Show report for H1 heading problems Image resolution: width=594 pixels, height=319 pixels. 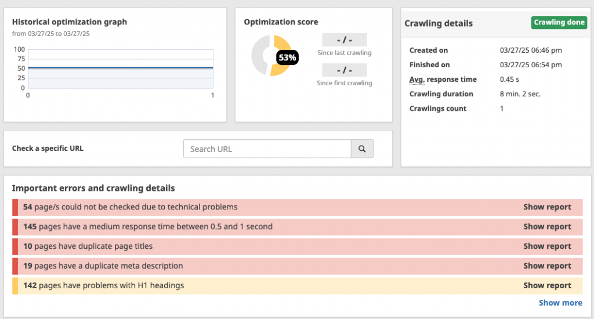click(x=547, y=285)
